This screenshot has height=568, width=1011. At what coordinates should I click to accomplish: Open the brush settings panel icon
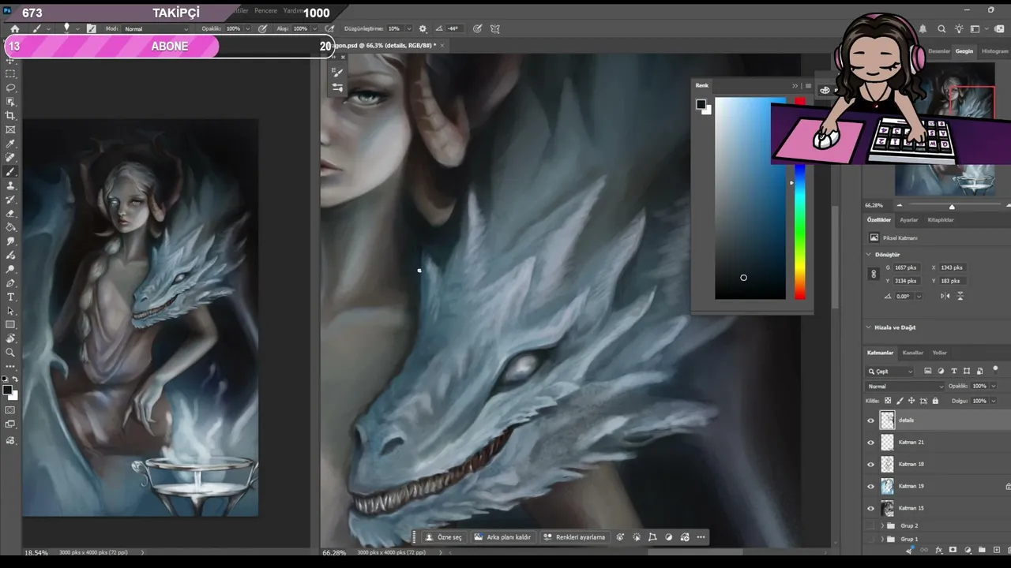[91, 28]
